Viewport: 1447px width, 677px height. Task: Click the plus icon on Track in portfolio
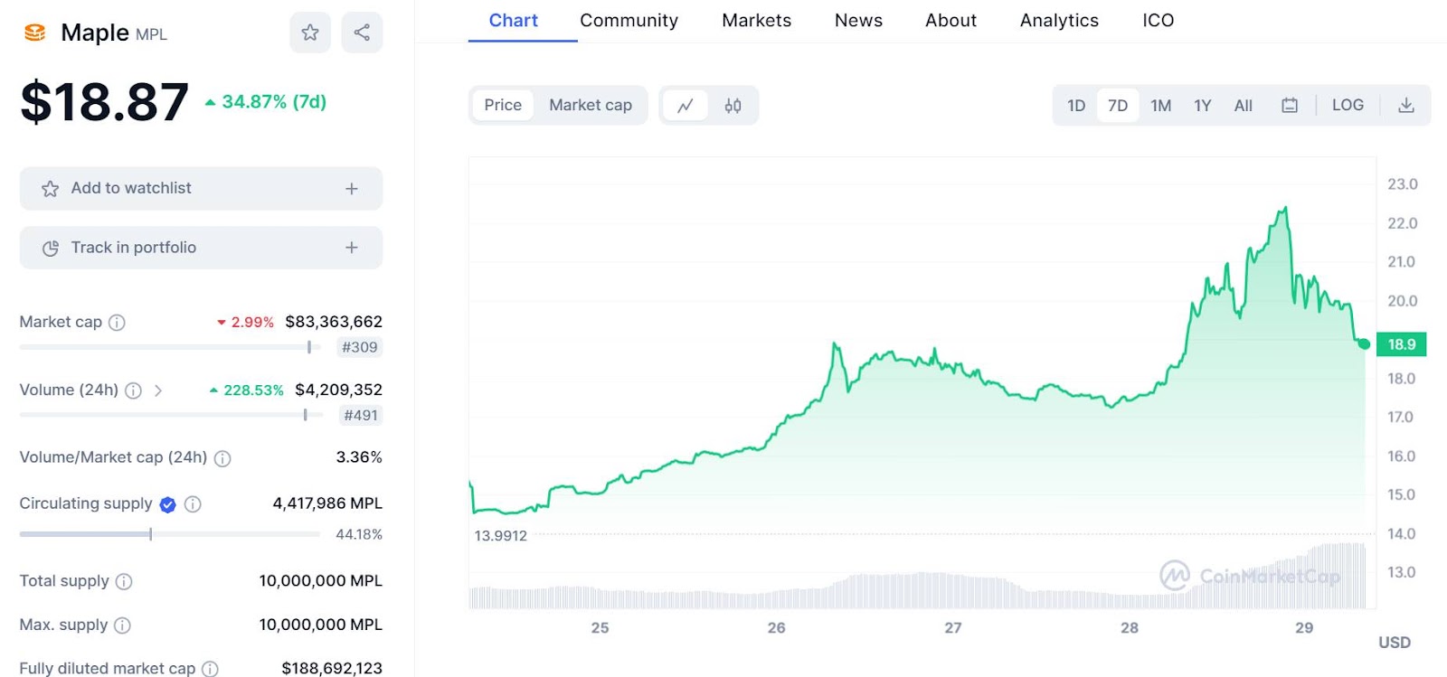352,248
